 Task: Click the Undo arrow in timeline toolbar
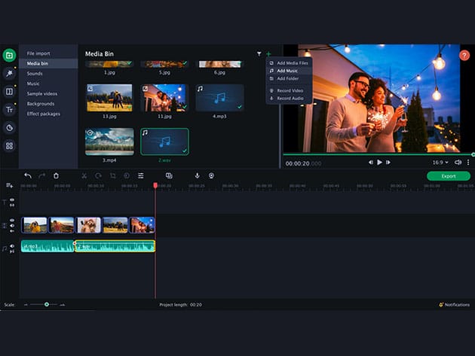coord(28,175)
